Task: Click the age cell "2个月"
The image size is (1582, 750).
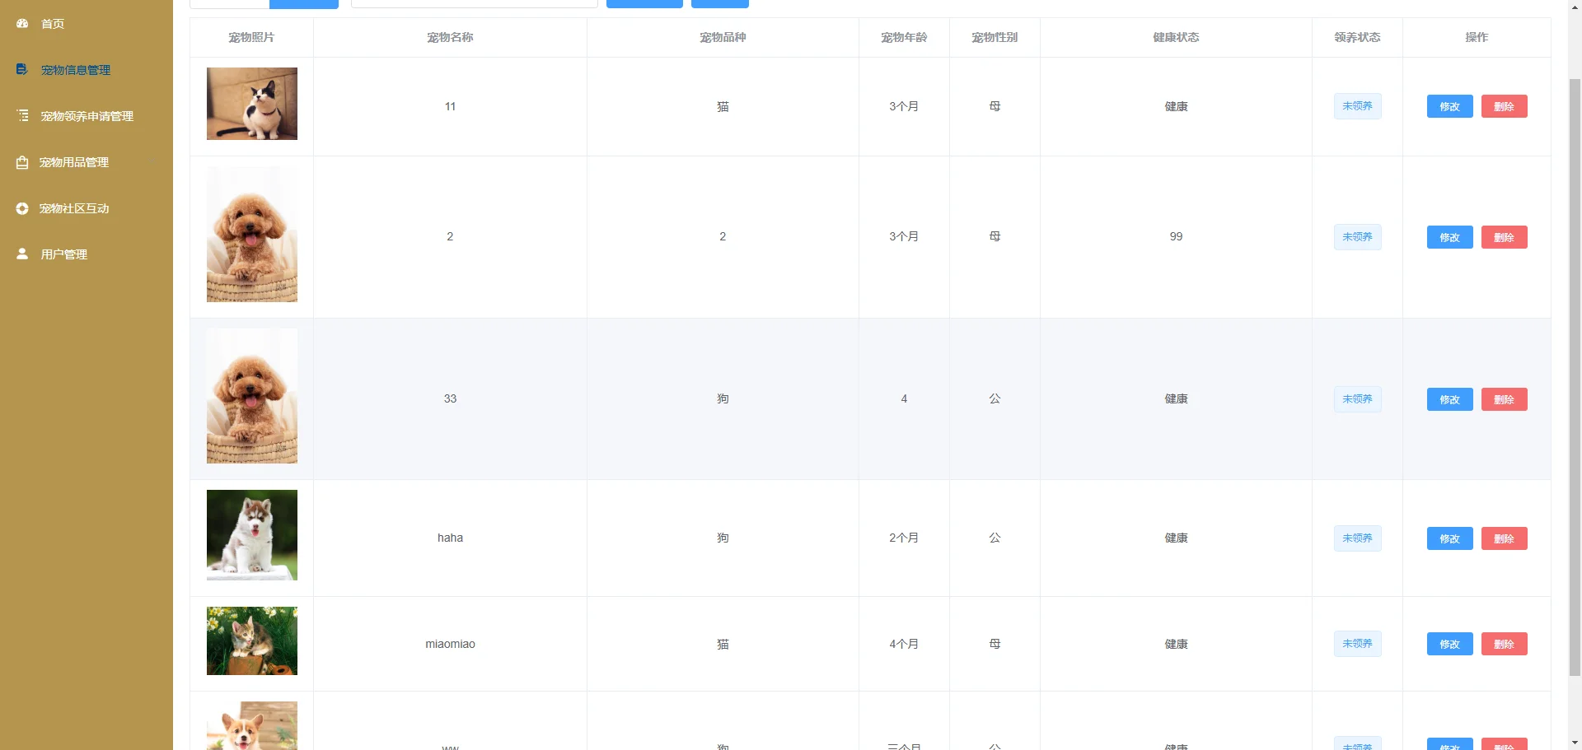Action: [x=904, y=538]
